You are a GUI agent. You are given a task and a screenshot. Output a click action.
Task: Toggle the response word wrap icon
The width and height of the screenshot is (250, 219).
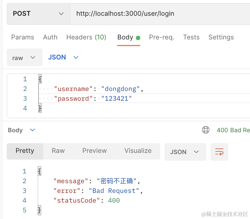pyautogui.click(x=219, y=152)
